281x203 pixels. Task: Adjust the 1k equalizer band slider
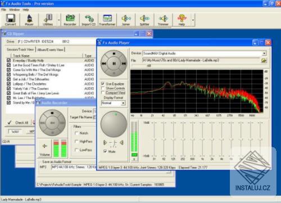202,139
